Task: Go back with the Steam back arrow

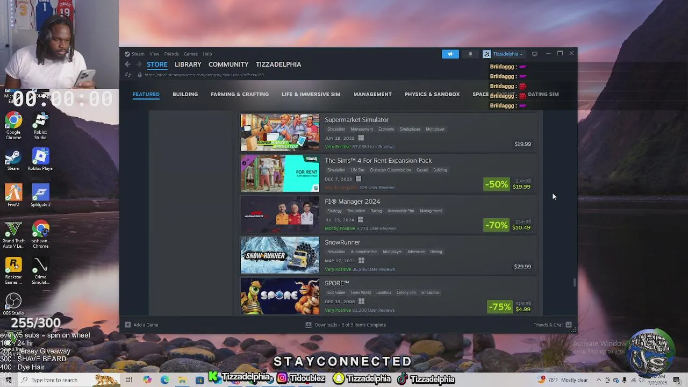Action: pyautogui.click(x=127, y=64)
